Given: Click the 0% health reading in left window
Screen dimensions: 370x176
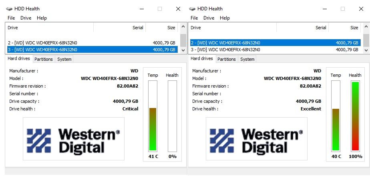Looking at the screenshot, I should (x=173, y=156).
